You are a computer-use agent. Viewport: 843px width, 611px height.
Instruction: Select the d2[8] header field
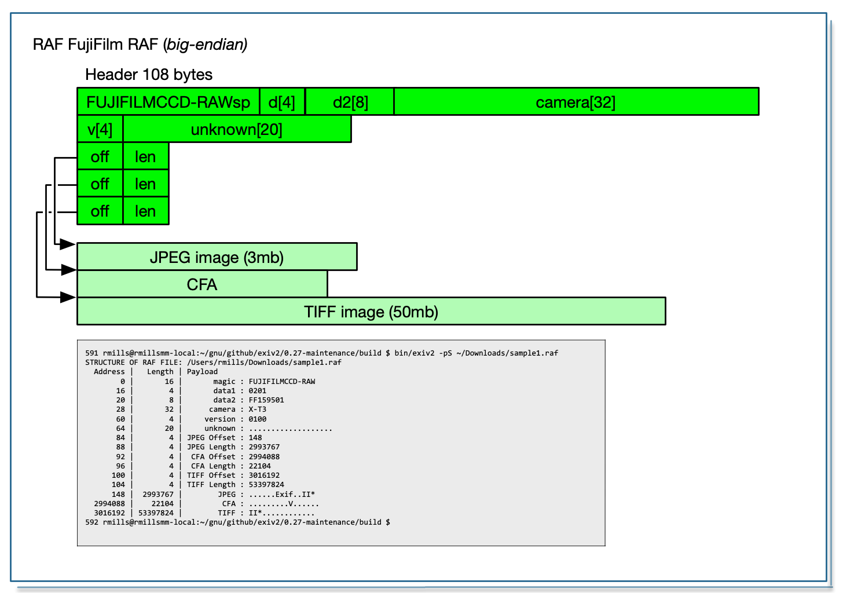[x=350, y=102]
